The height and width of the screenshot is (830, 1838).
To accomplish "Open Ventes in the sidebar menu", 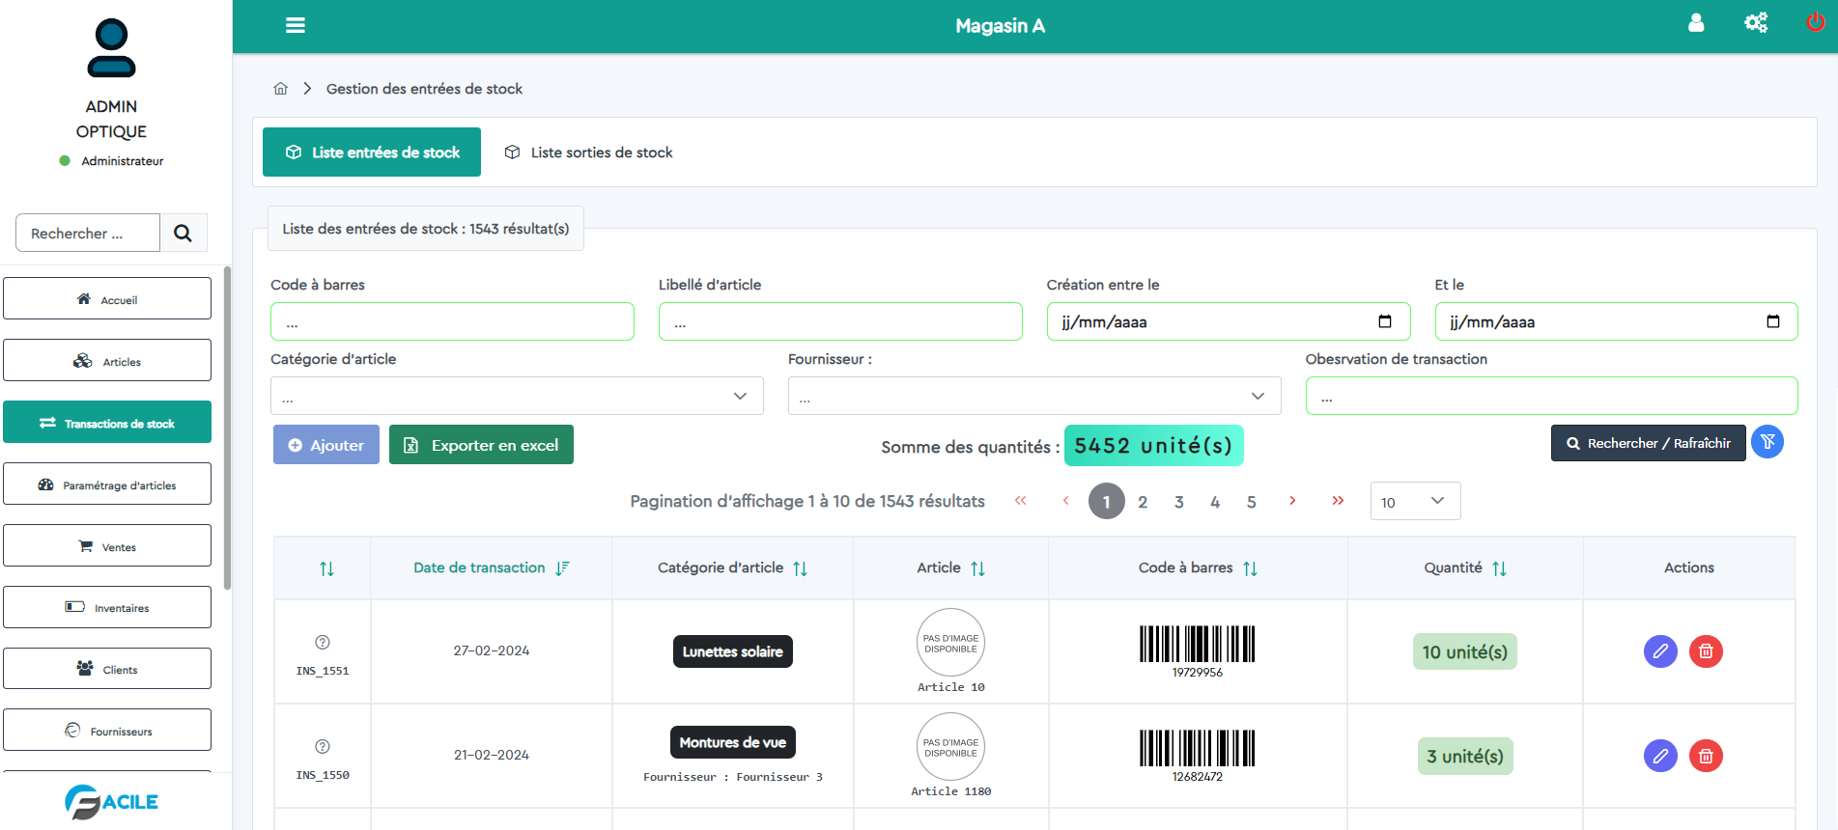I will [107, 546].
